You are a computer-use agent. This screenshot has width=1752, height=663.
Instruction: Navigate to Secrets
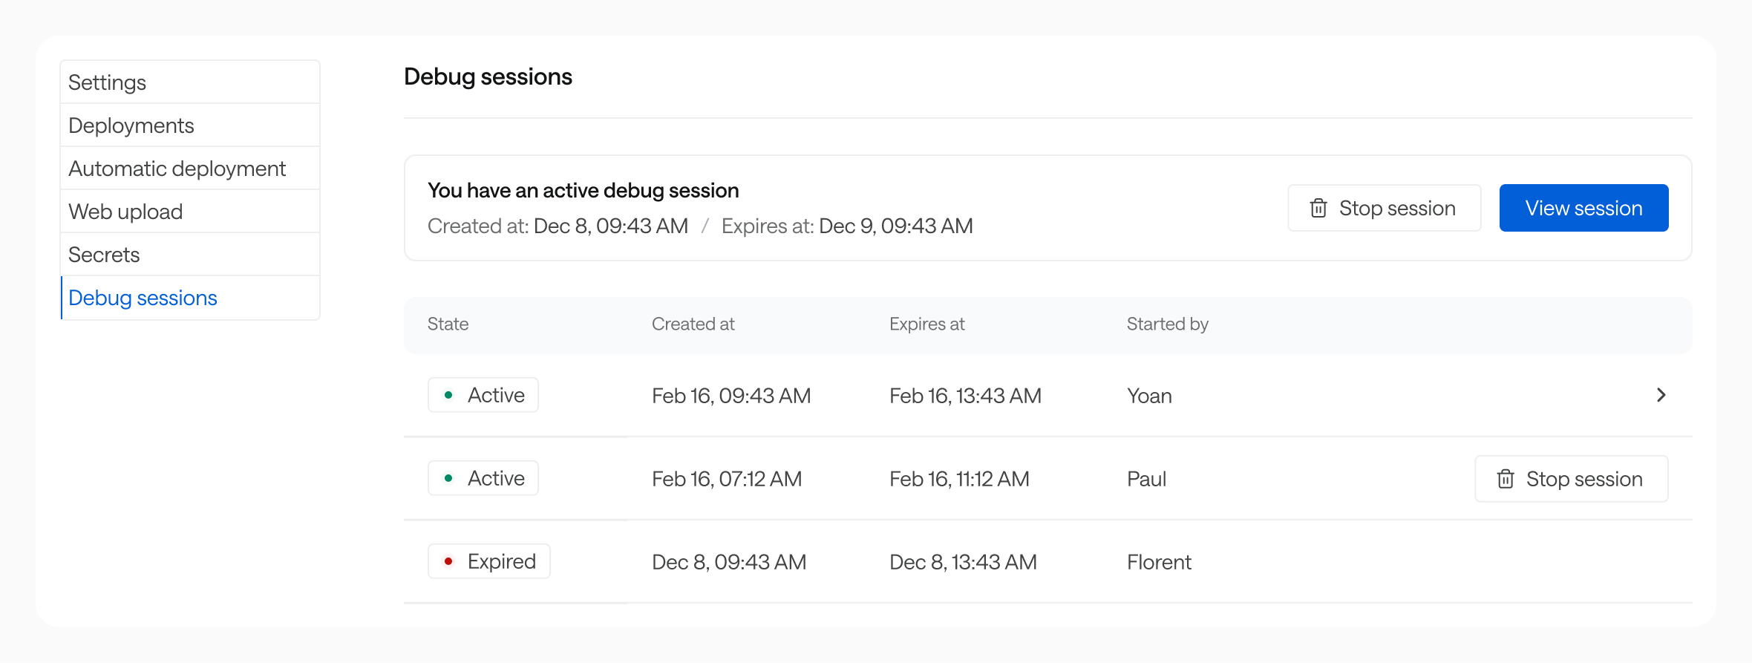(x=190, y=255)
